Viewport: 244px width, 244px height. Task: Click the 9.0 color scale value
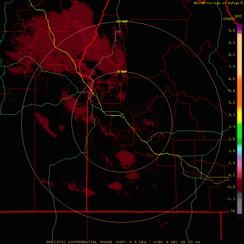(x=232, y=43)
